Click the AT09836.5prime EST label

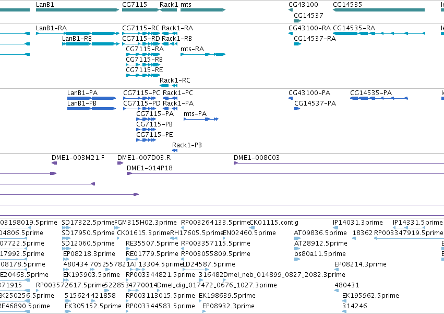(x=320, y=233)
